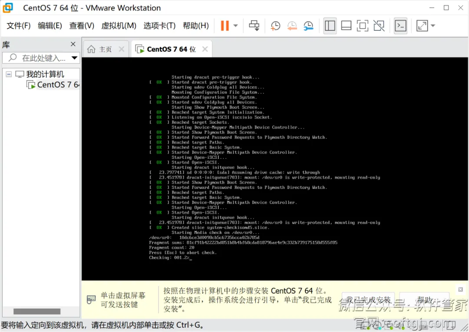Open the 虚拟机(M) menu
Image resolution: width=469 pixels, height=332 pixels.
pyautogui.click(x=119, y=26)
